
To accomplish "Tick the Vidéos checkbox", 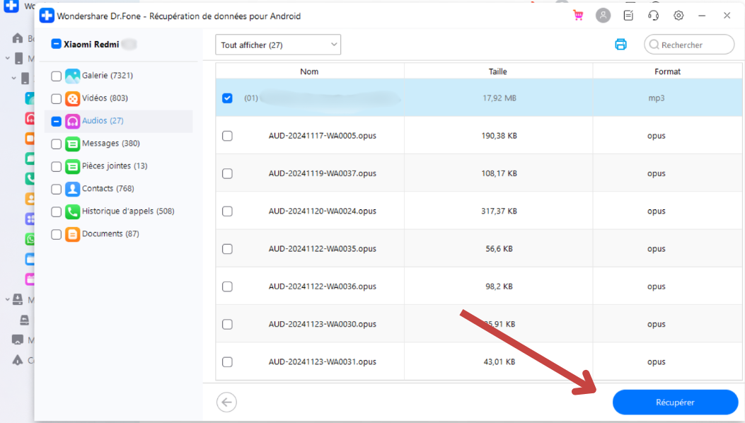I will (56, 98).
